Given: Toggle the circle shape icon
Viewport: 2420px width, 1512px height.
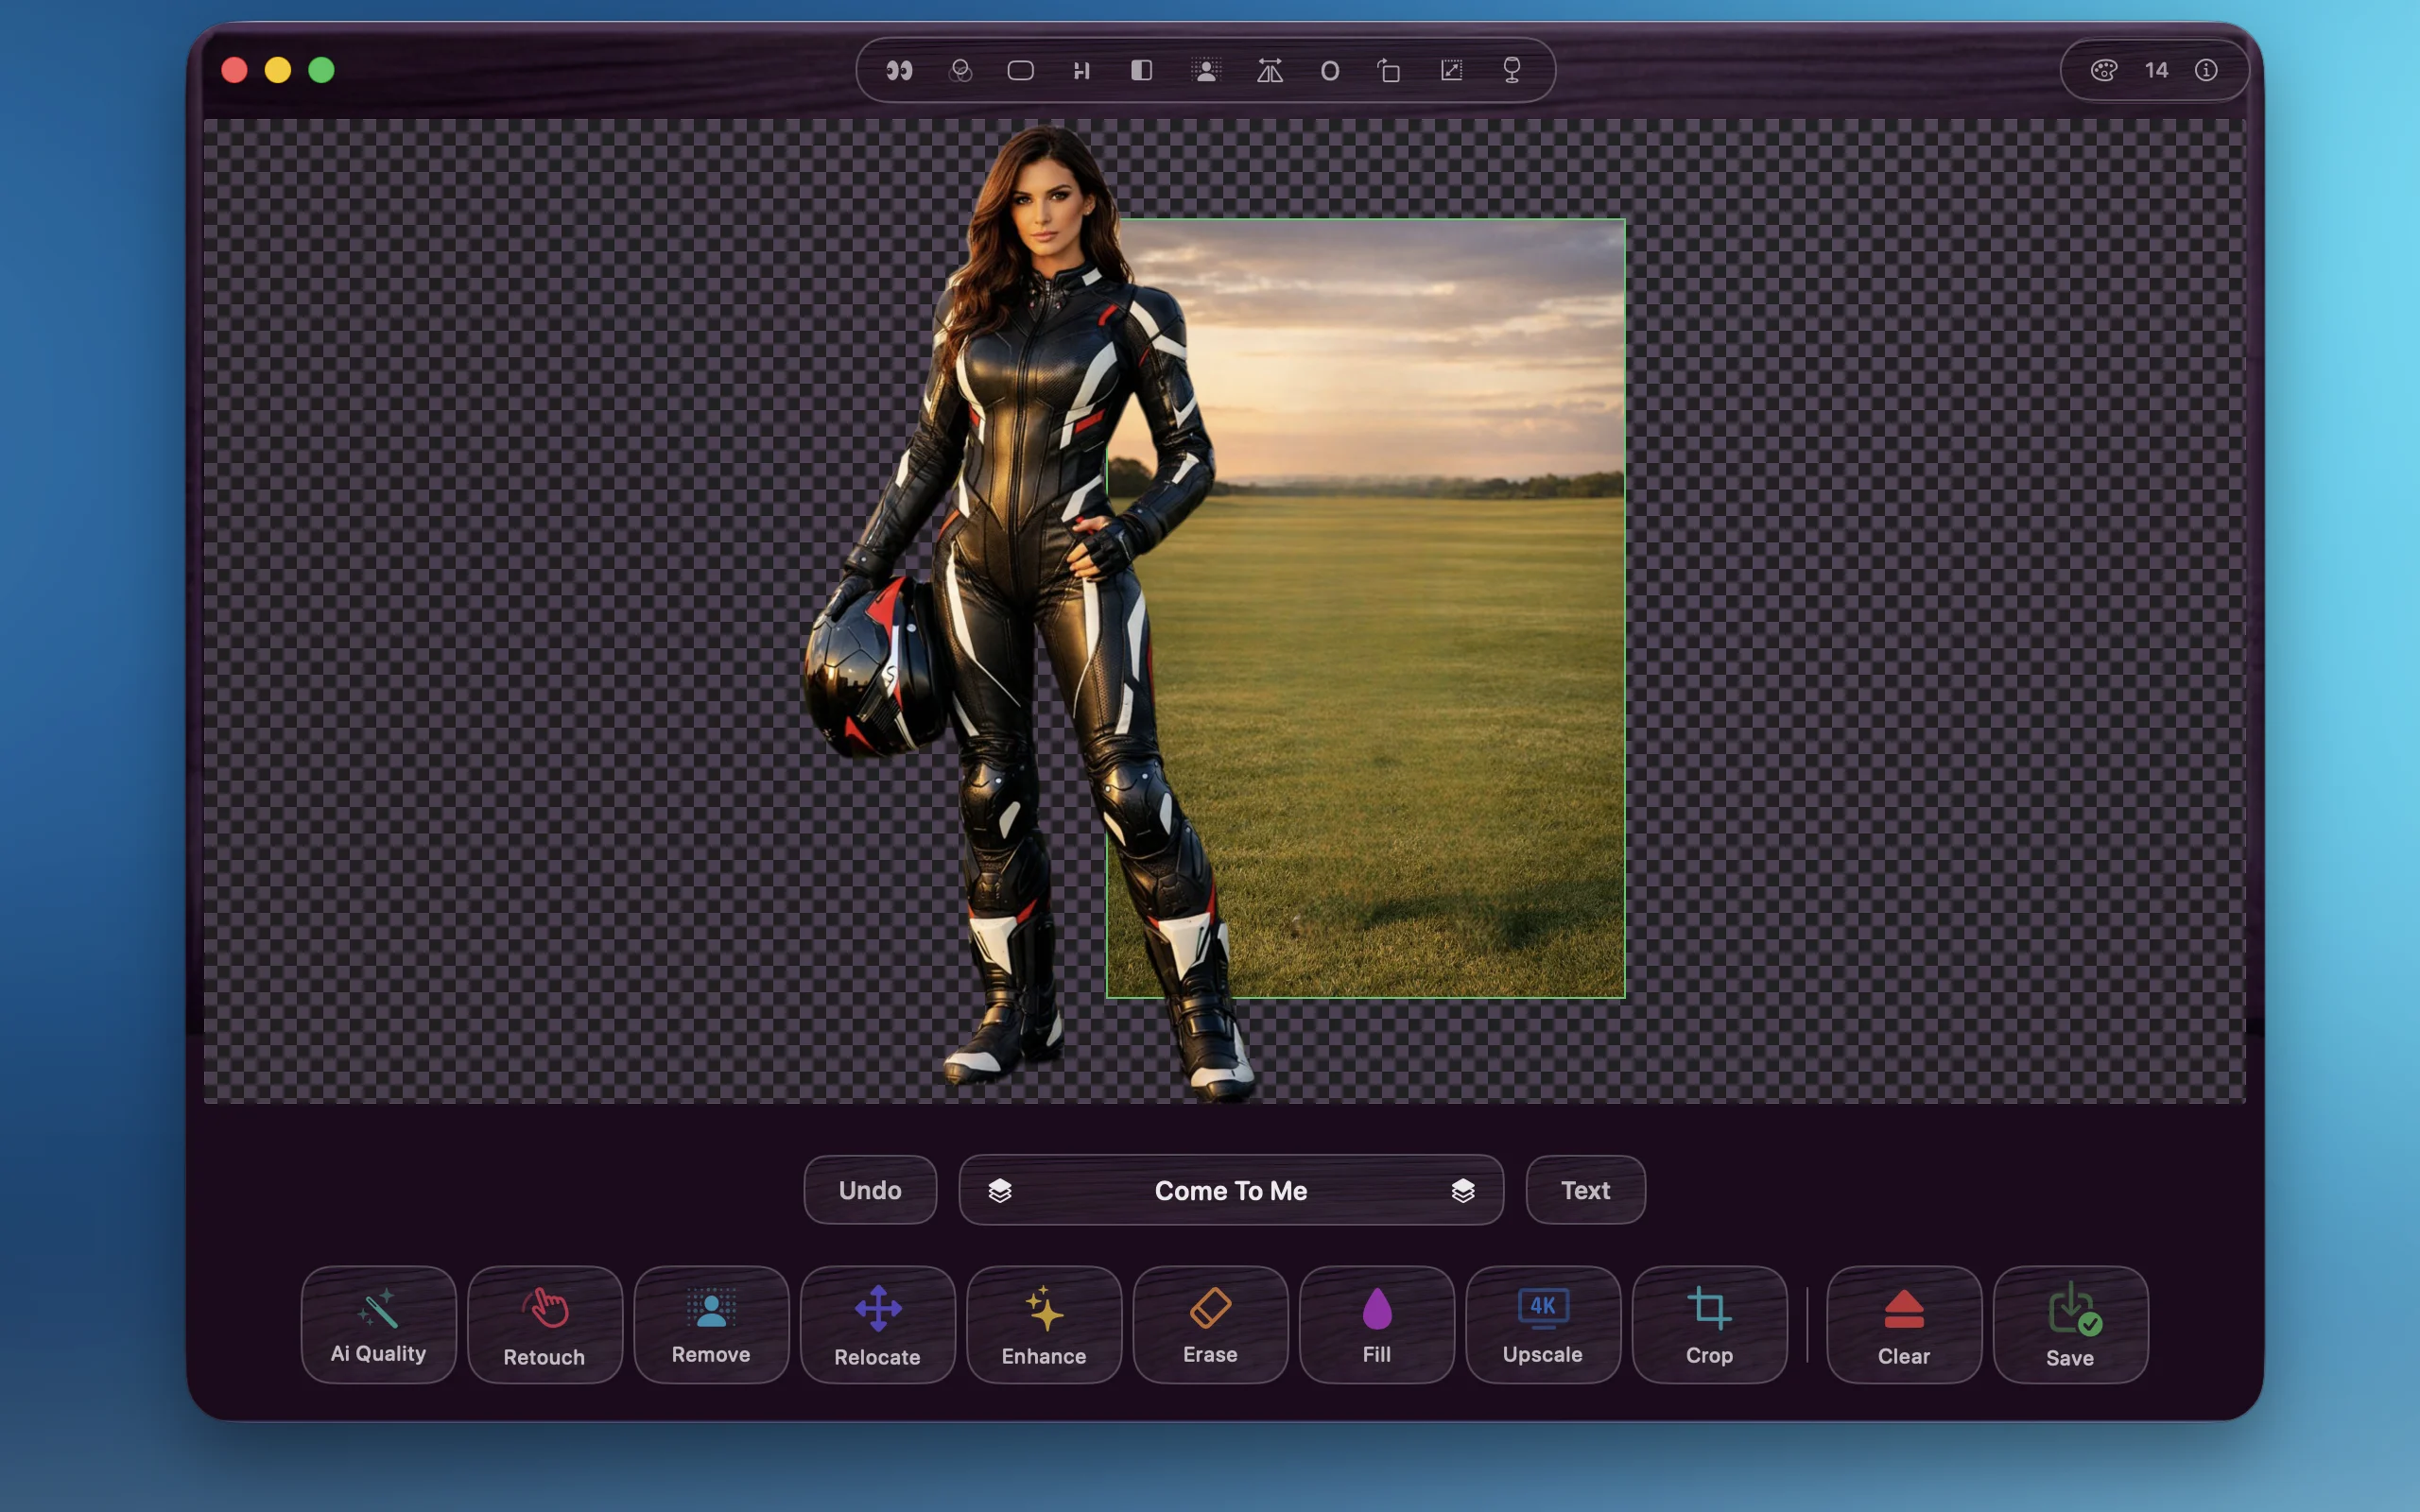Looking at the screenshot, I should [x=1329, y=70].
